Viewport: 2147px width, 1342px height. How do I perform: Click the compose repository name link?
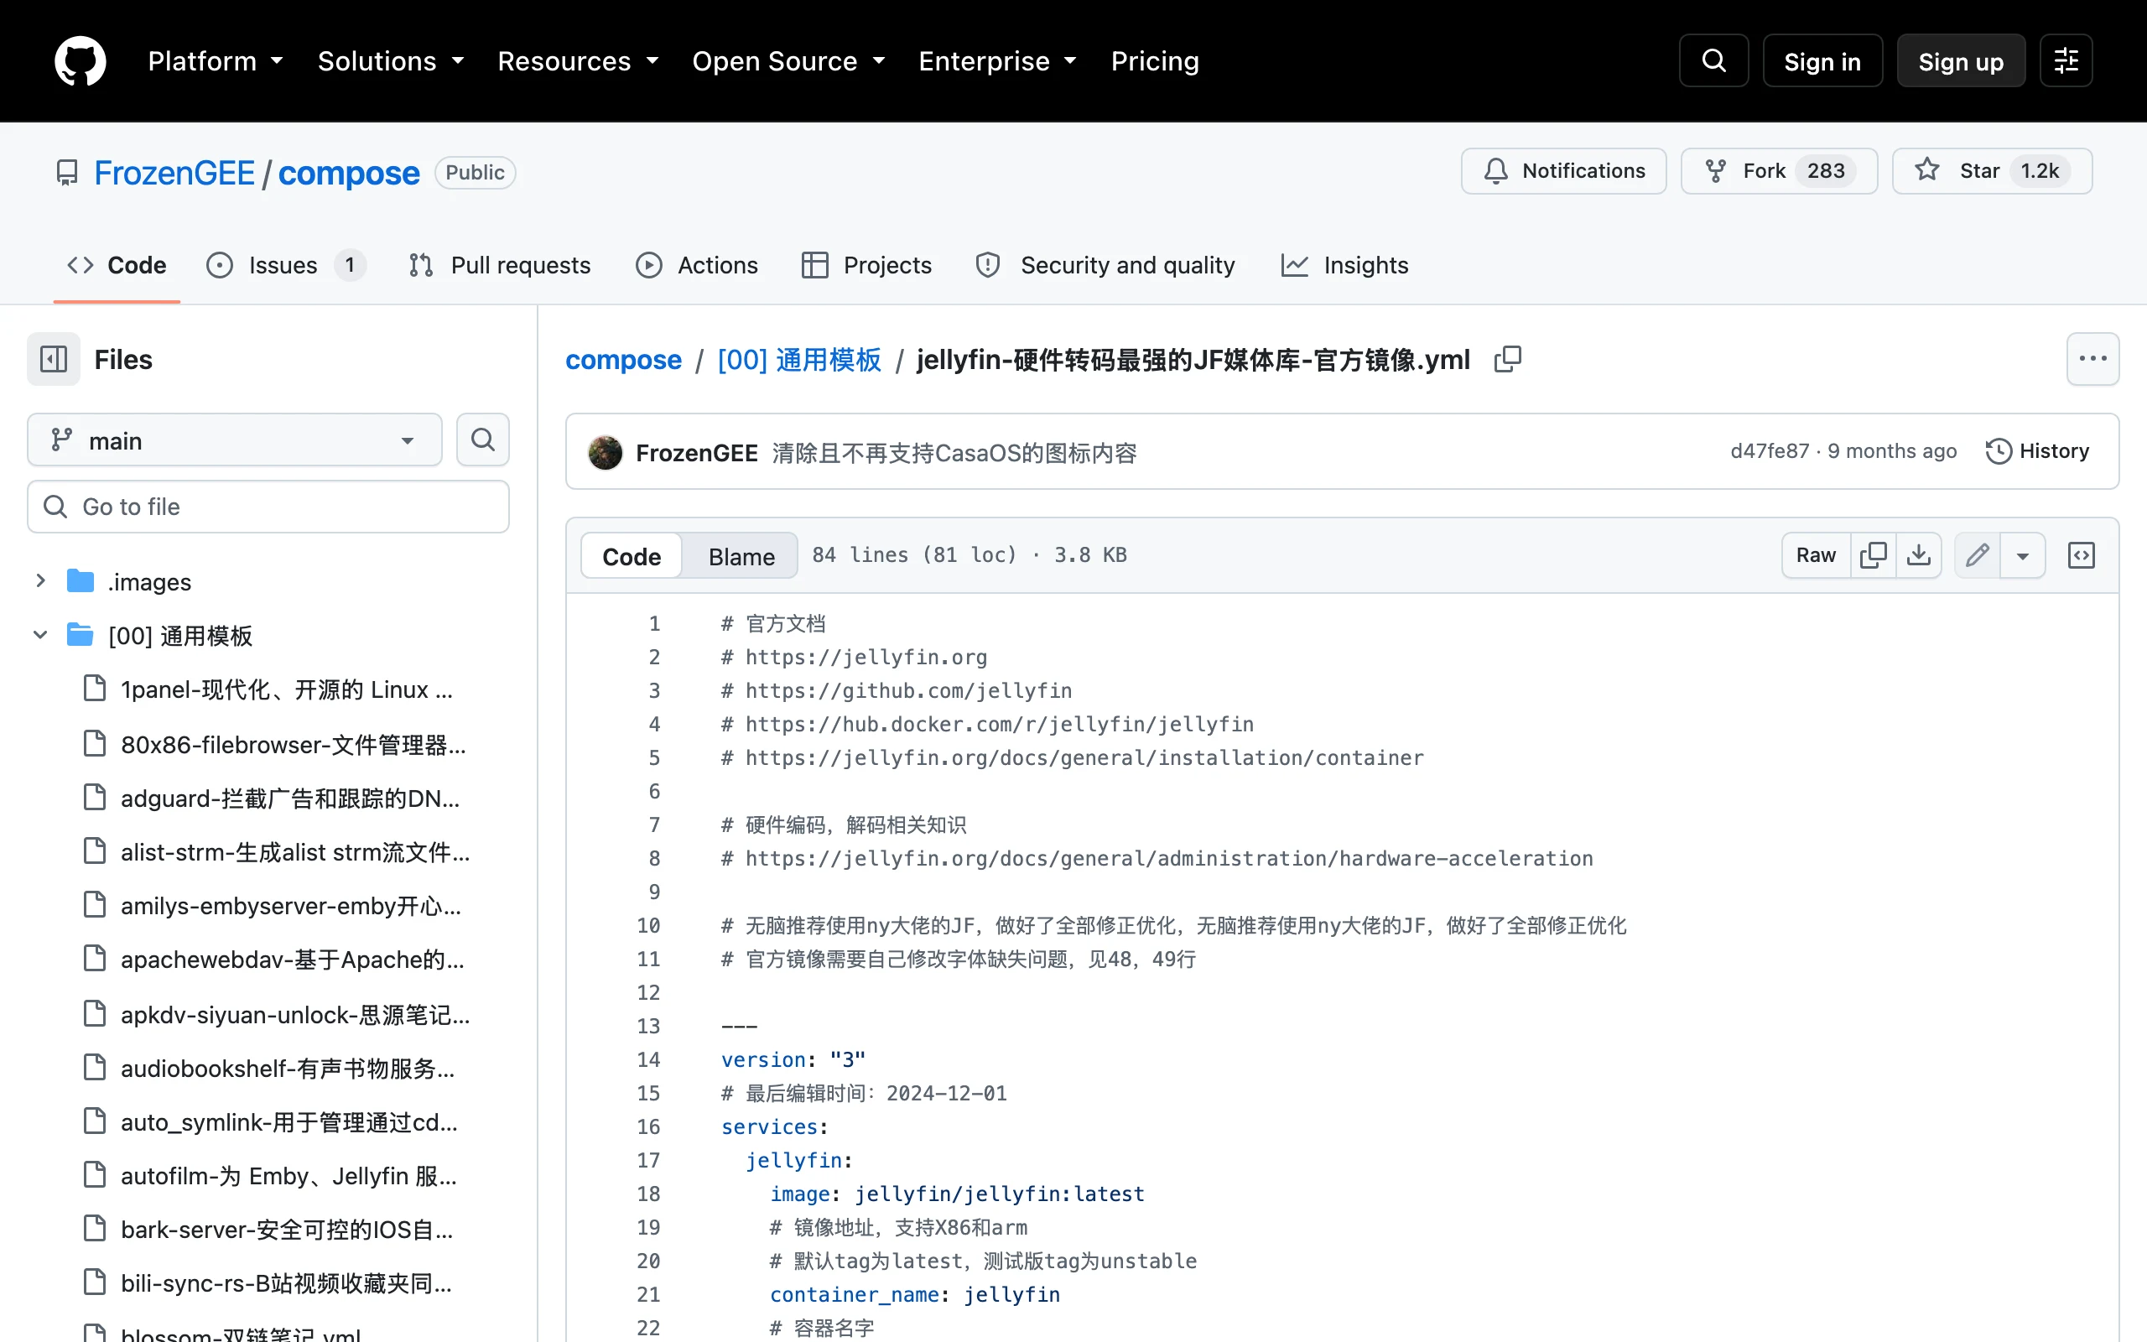point(349,173)
